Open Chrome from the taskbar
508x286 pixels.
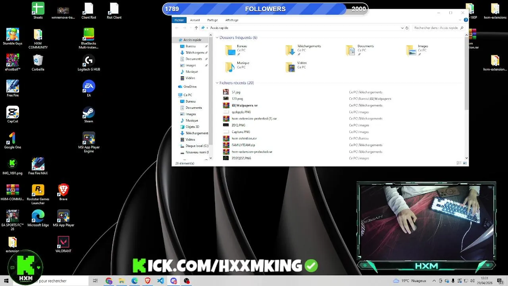click(x=109, y=281)
